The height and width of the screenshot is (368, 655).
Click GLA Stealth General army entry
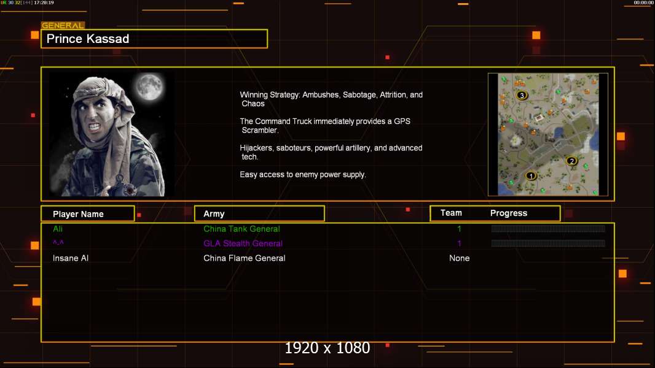243,243
